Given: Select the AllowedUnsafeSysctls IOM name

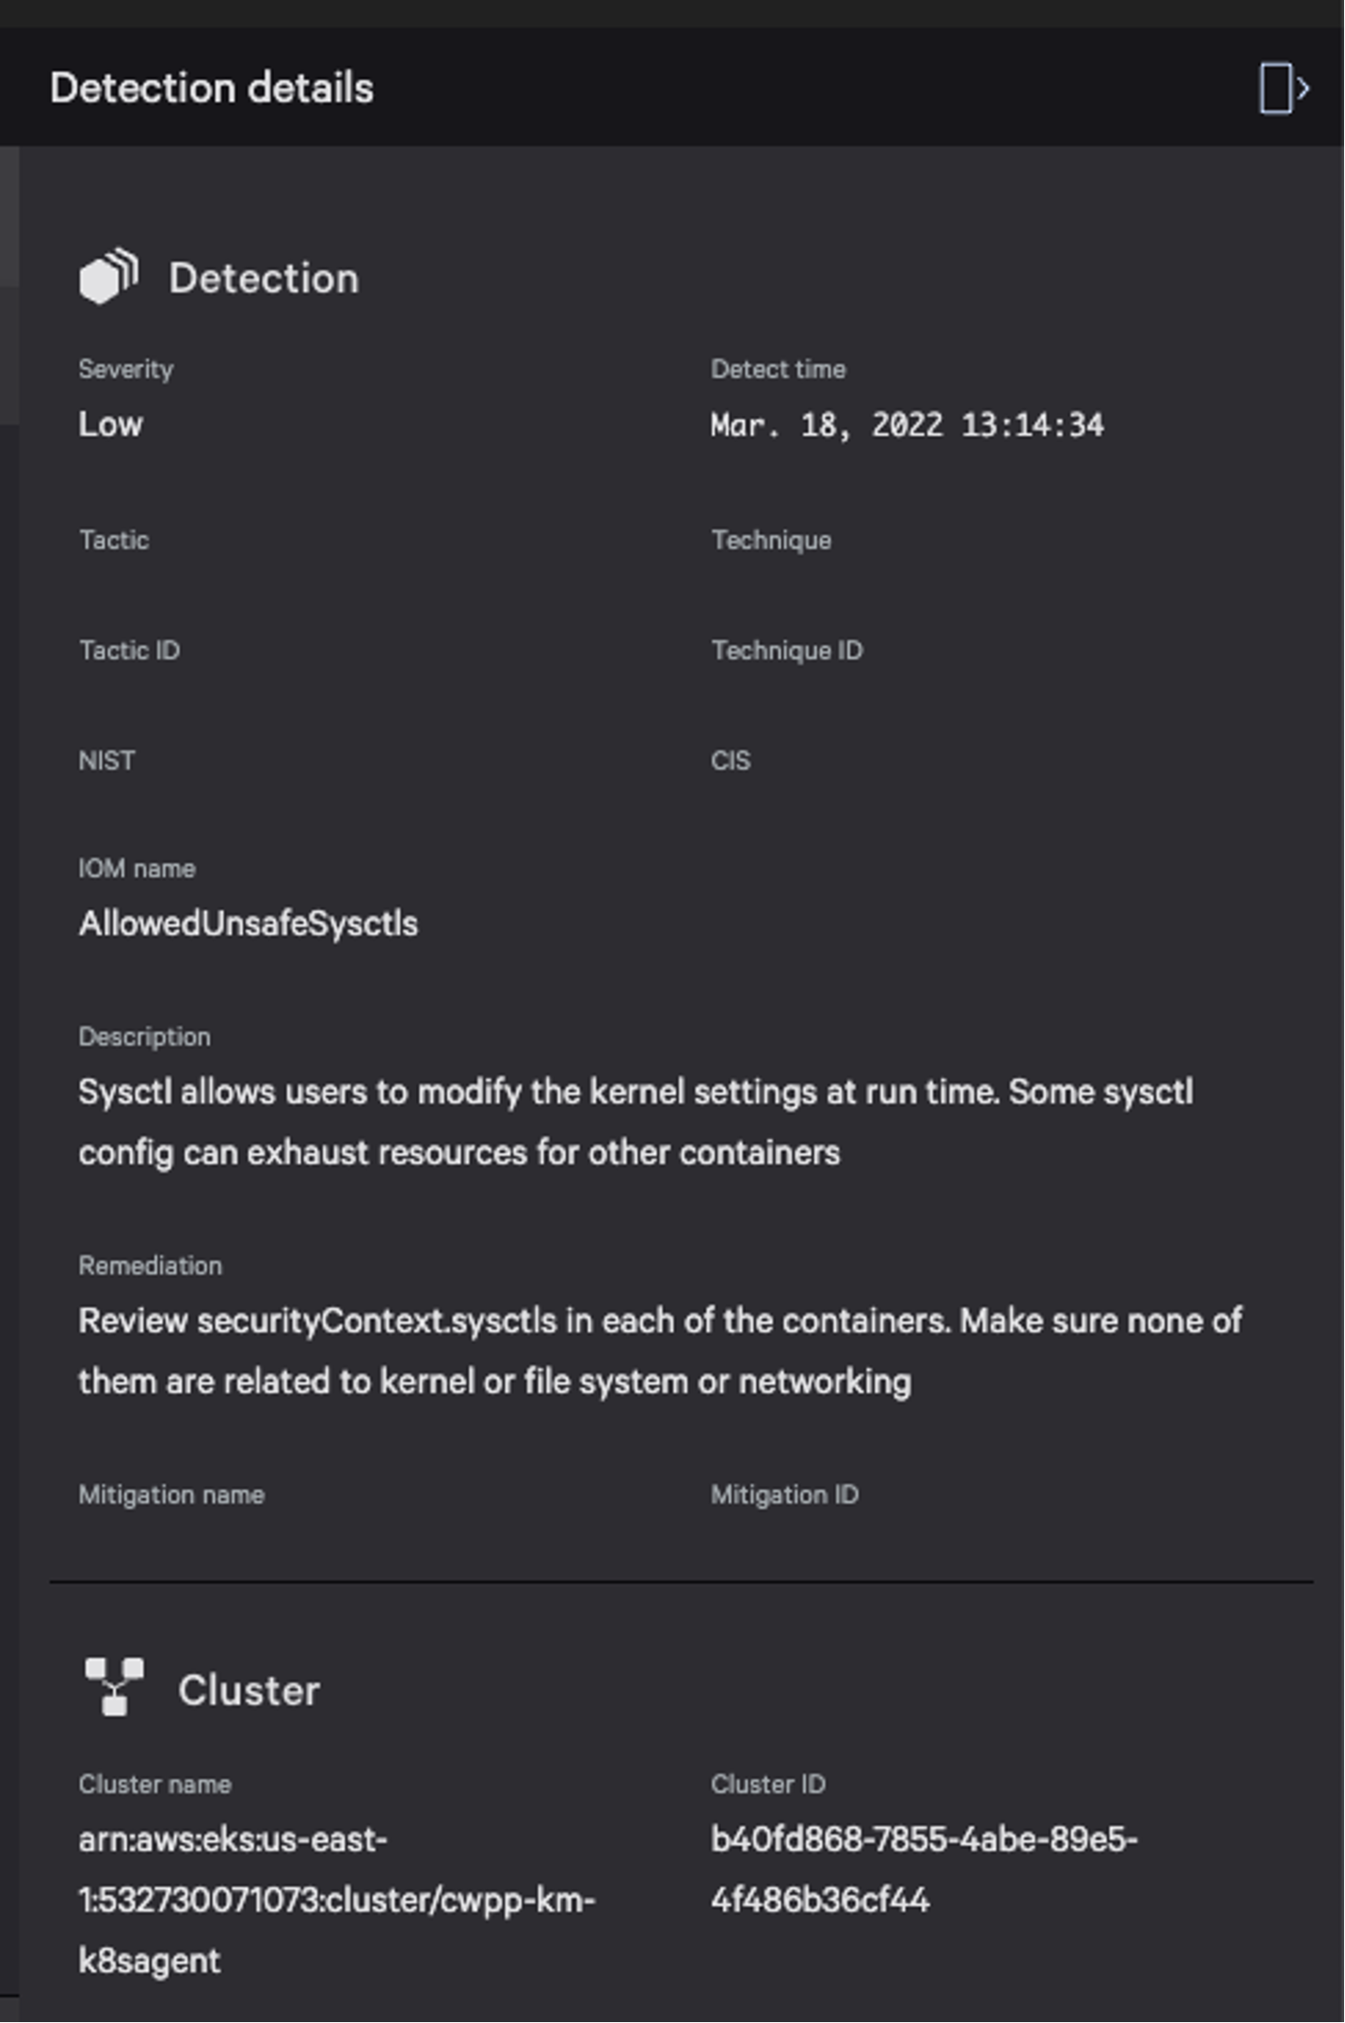Looking at the screenshot, I should (248, 924).
